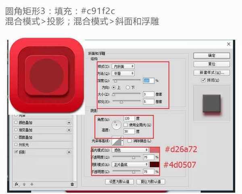Click the trash icon to delete effect
242x194 pixels.
tap(72, 184)
